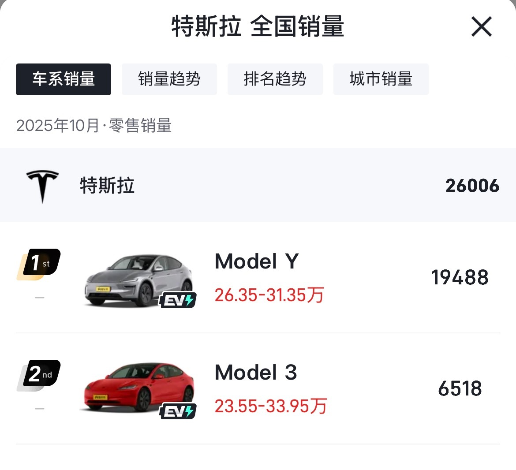Click the total sales figure 26006
The height and width of the screenshot is (470, 516).
[472, 185]
